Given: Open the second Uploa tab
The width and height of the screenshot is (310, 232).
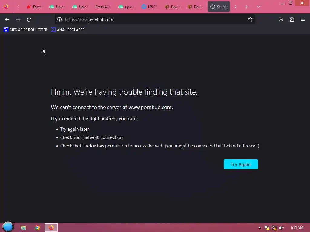Looking at the screenshot, I should [81, 7].
